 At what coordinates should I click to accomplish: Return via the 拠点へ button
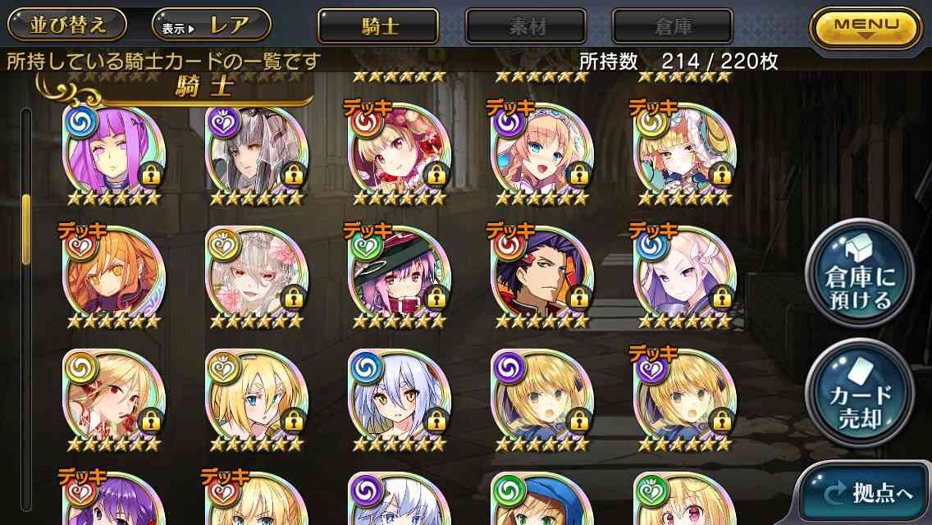[865, 493]
